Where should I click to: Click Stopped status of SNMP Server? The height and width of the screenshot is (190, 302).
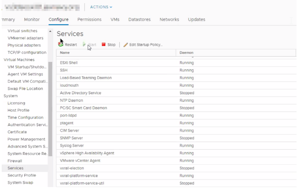tap(187, 138)
